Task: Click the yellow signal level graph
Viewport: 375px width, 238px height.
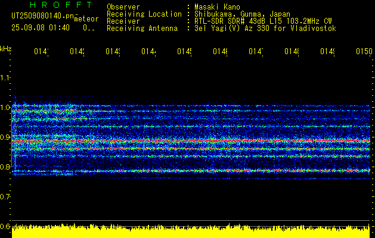Action: [191, 231]
